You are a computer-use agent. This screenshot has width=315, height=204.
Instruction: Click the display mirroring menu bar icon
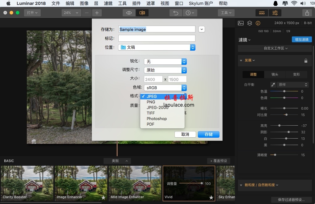pyautogui.click(x=285, y=3)
